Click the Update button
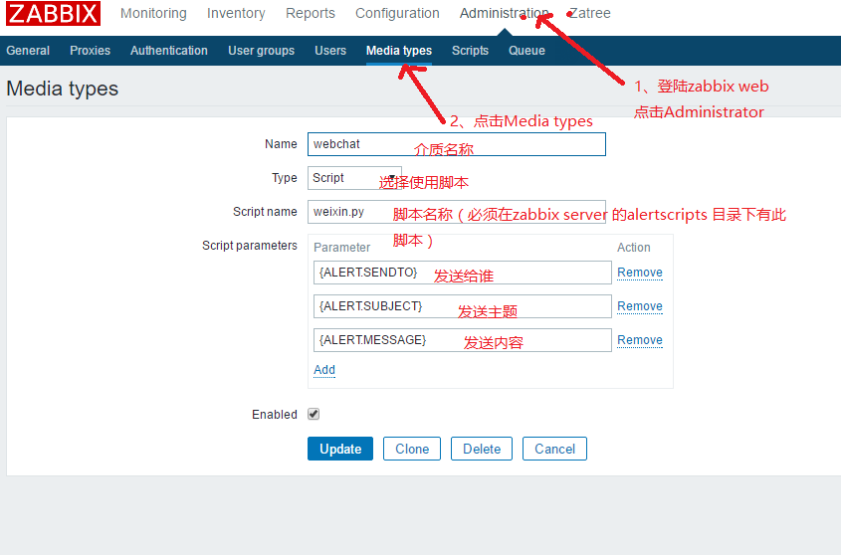This screenshot has width=841, height=555. coord(340,449)
